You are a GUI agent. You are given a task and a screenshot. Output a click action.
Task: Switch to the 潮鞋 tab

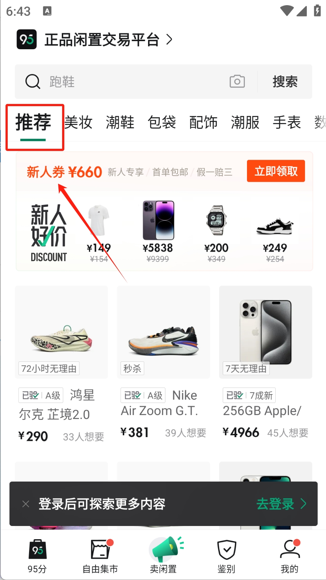[120, 122]
